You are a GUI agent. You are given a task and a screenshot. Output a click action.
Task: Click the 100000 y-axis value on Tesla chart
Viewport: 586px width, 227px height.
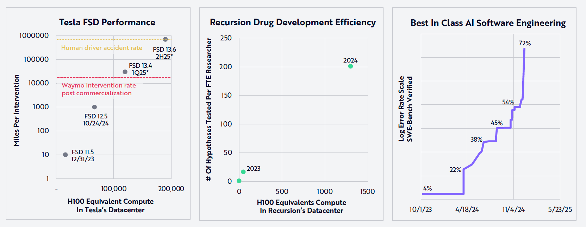coord(36,59)
